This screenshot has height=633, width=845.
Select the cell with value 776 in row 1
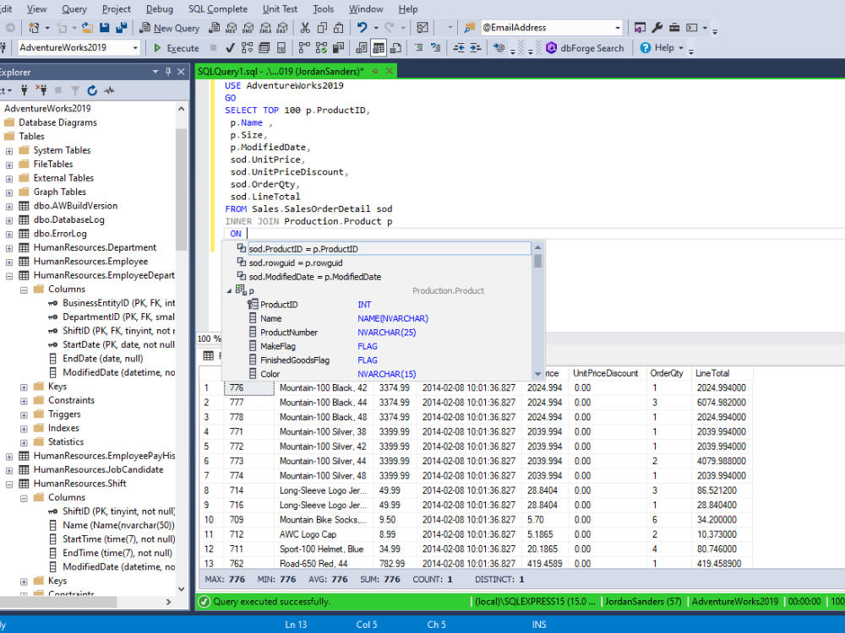pos(249,387)
